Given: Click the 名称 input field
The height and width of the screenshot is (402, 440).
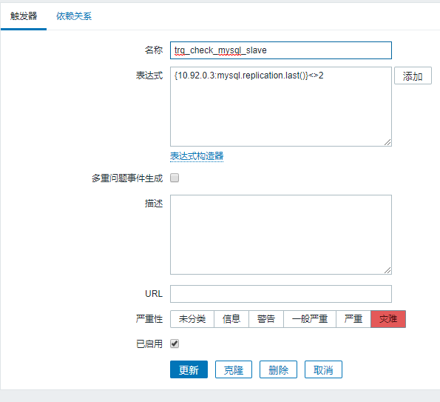Looking at the screenshot, I should 280,50.
